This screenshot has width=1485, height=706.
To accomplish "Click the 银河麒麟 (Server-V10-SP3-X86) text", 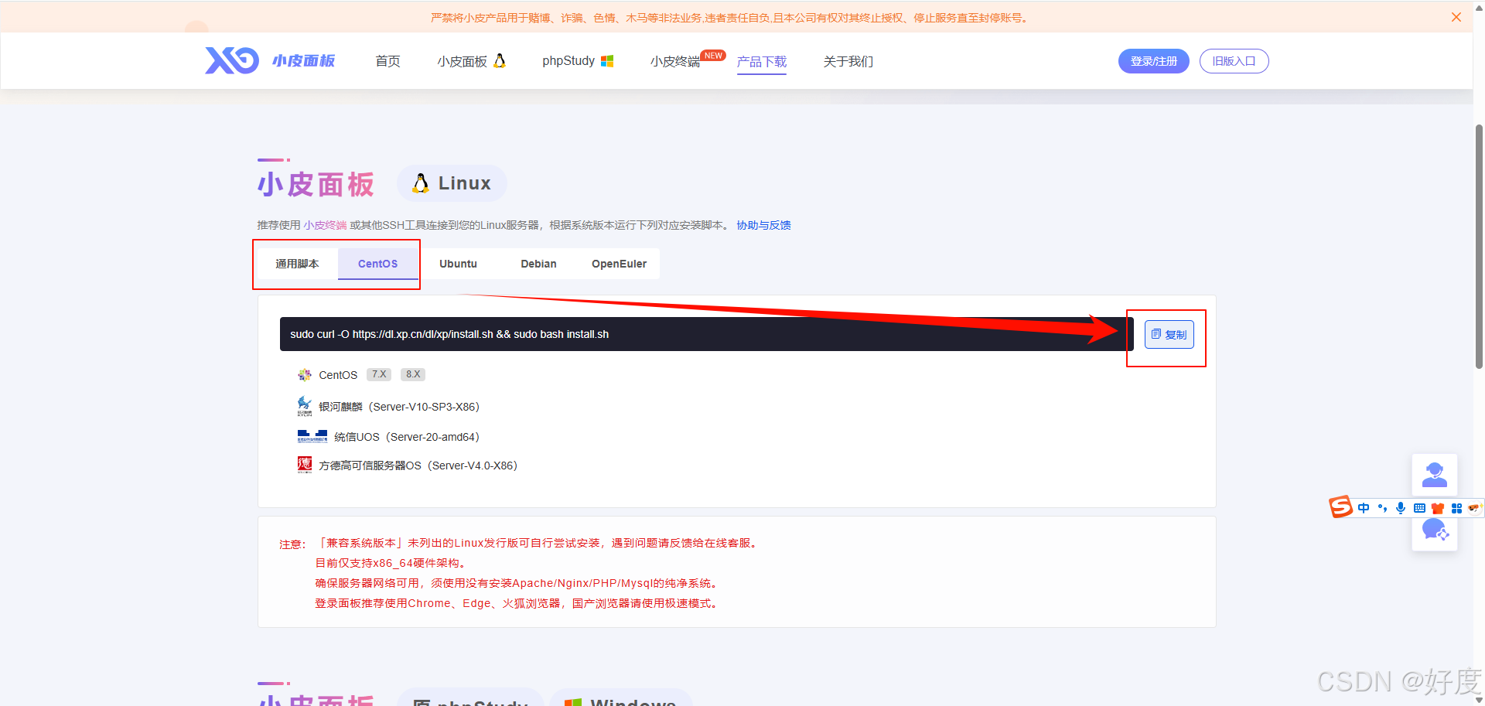I will pyautogui.click(x=399, y=407).
